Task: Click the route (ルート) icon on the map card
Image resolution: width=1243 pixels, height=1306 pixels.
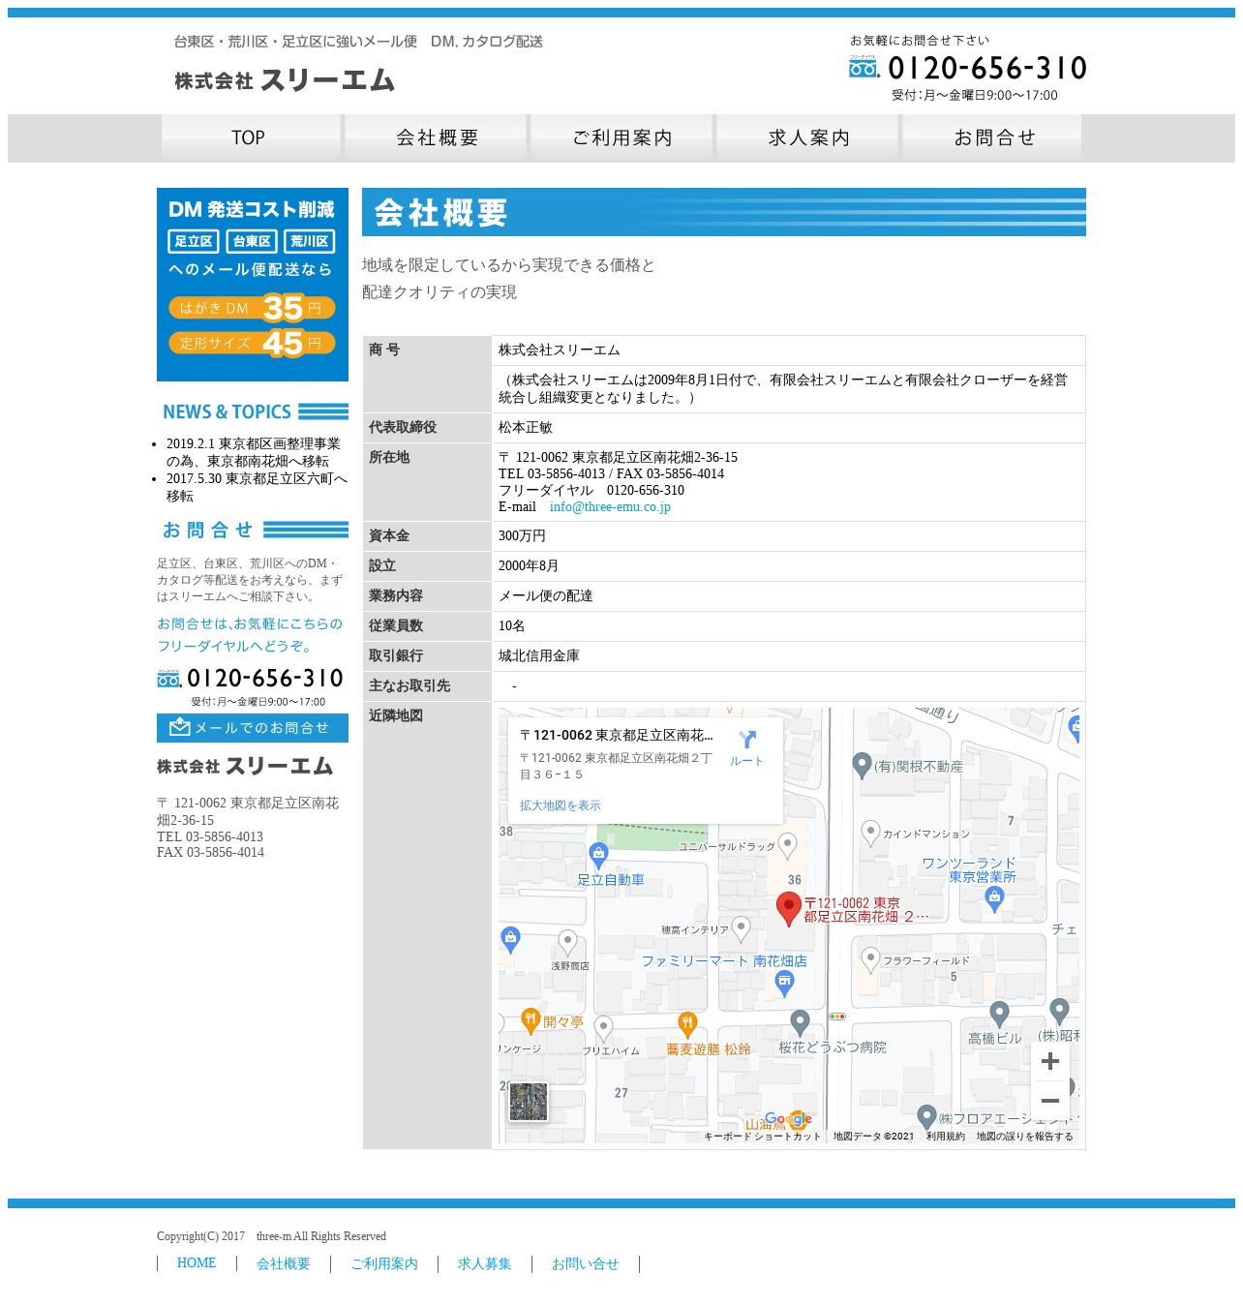Action: [x=746, y=741]
